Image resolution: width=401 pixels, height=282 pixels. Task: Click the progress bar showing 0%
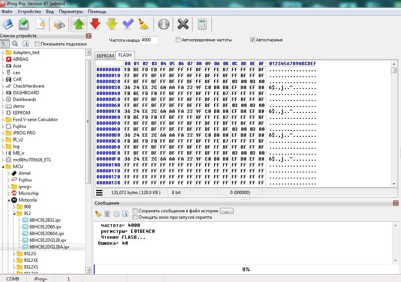[x=246, y=269]
